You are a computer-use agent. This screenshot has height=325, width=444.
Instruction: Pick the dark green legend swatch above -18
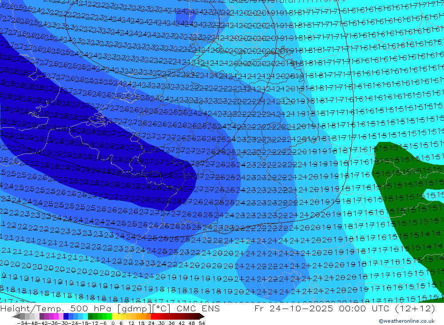[x=90, y=316]
